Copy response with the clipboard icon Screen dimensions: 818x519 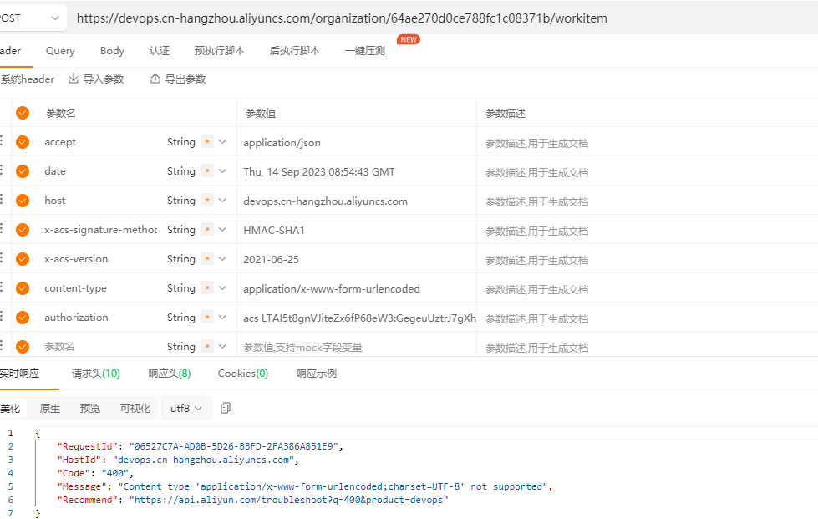[226, 408]
